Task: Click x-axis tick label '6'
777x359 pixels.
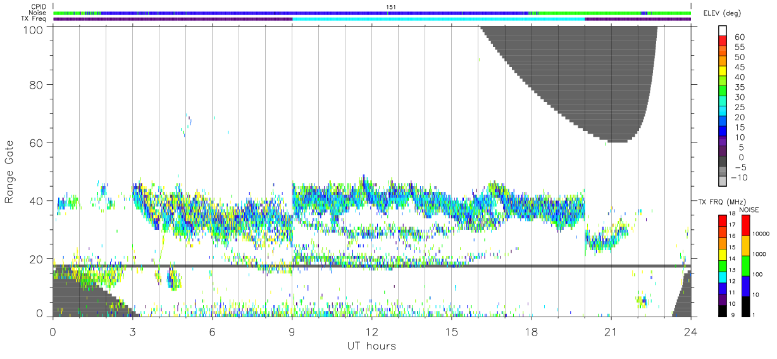Action: (212, 331)
